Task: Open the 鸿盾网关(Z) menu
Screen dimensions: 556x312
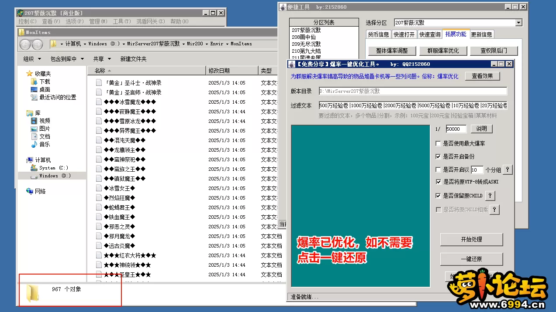Action: click(x=151, y=21)
